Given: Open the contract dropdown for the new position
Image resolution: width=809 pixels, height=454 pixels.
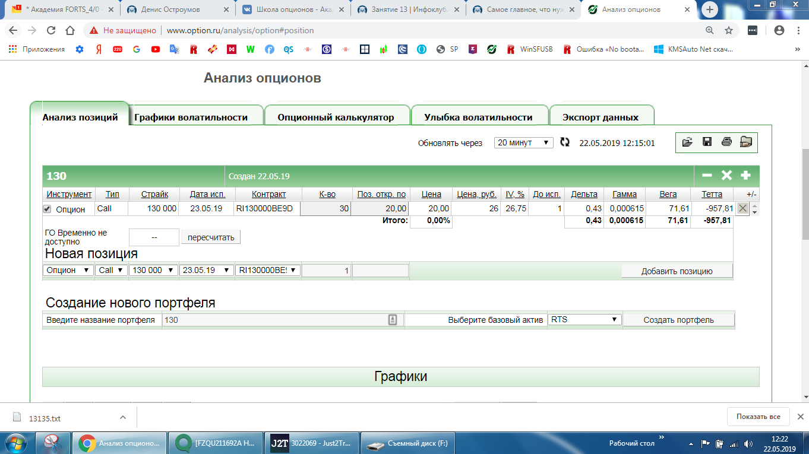Looking at the screenshot, I should click(x=268, y=270).
